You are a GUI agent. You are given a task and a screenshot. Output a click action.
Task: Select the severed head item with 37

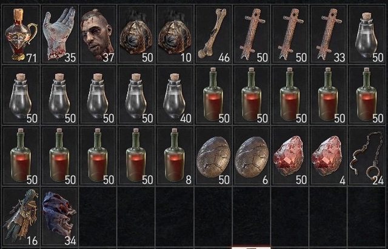pos(98,34)
